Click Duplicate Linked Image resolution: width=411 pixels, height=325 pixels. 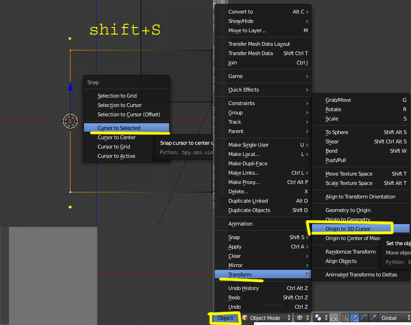pyautogui.click(x=263, y=201)
